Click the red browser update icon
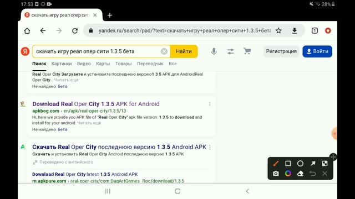Screen dimensions: 355x199 click(x=328, y=31)
